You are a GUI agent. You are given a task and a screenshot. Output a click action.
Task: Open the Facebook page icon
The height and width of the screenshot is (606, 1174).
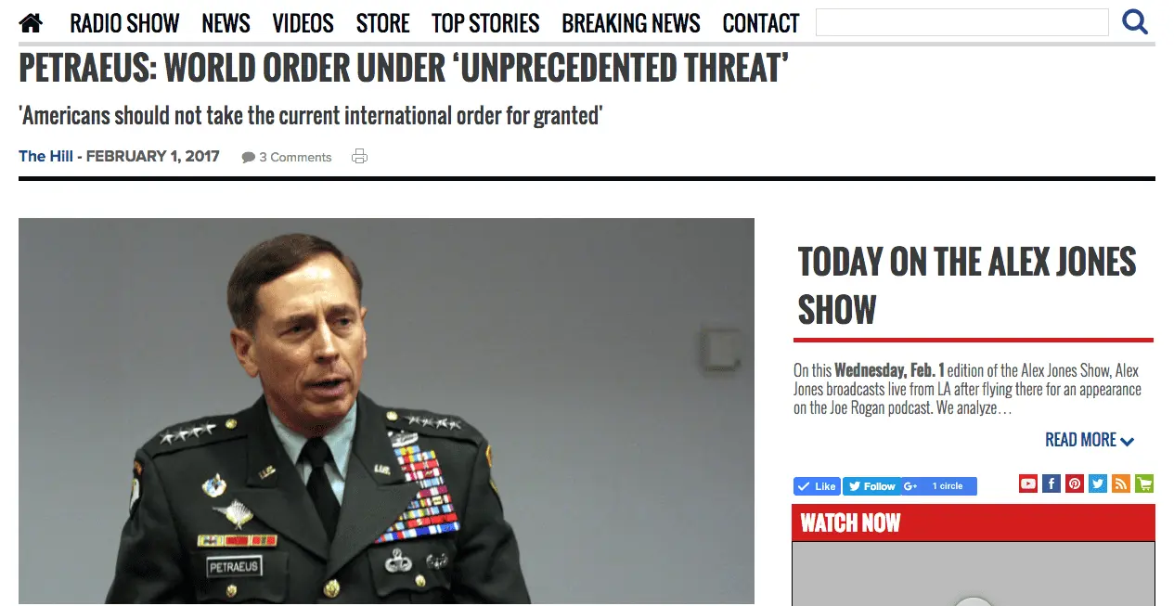pos(1051,484)
